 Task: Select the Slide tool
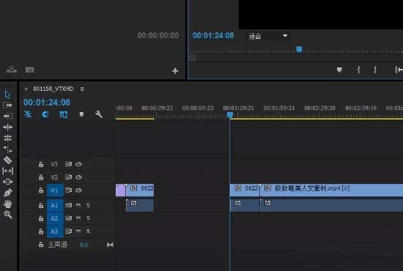pos(8,182)
